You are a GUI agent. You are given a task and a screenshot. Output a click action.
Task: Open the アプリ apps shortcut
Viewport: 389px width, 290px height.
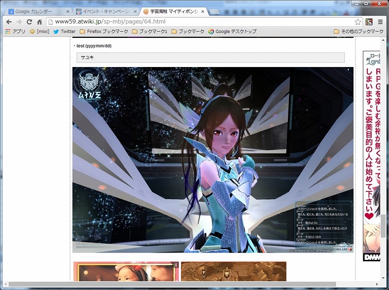[x=16, y=32]
